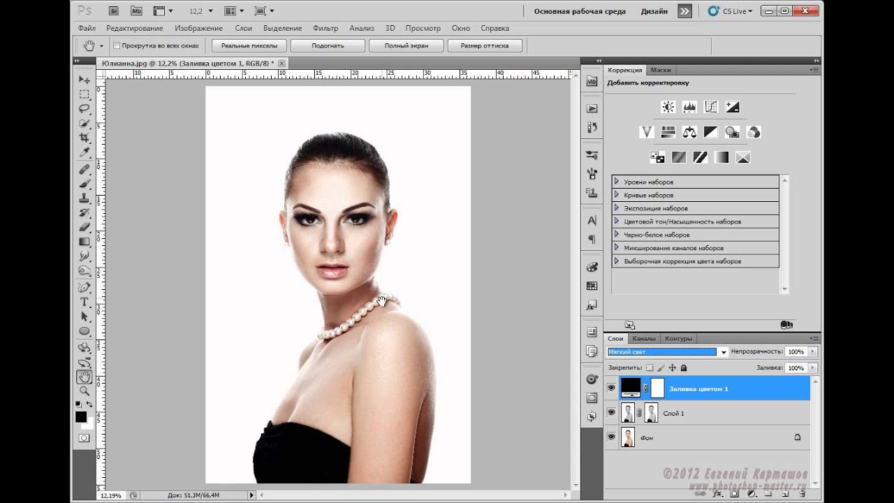Viewport: 894px width, 503px height.
Task: Open the 'Изображение' menu
Action: 199,29
